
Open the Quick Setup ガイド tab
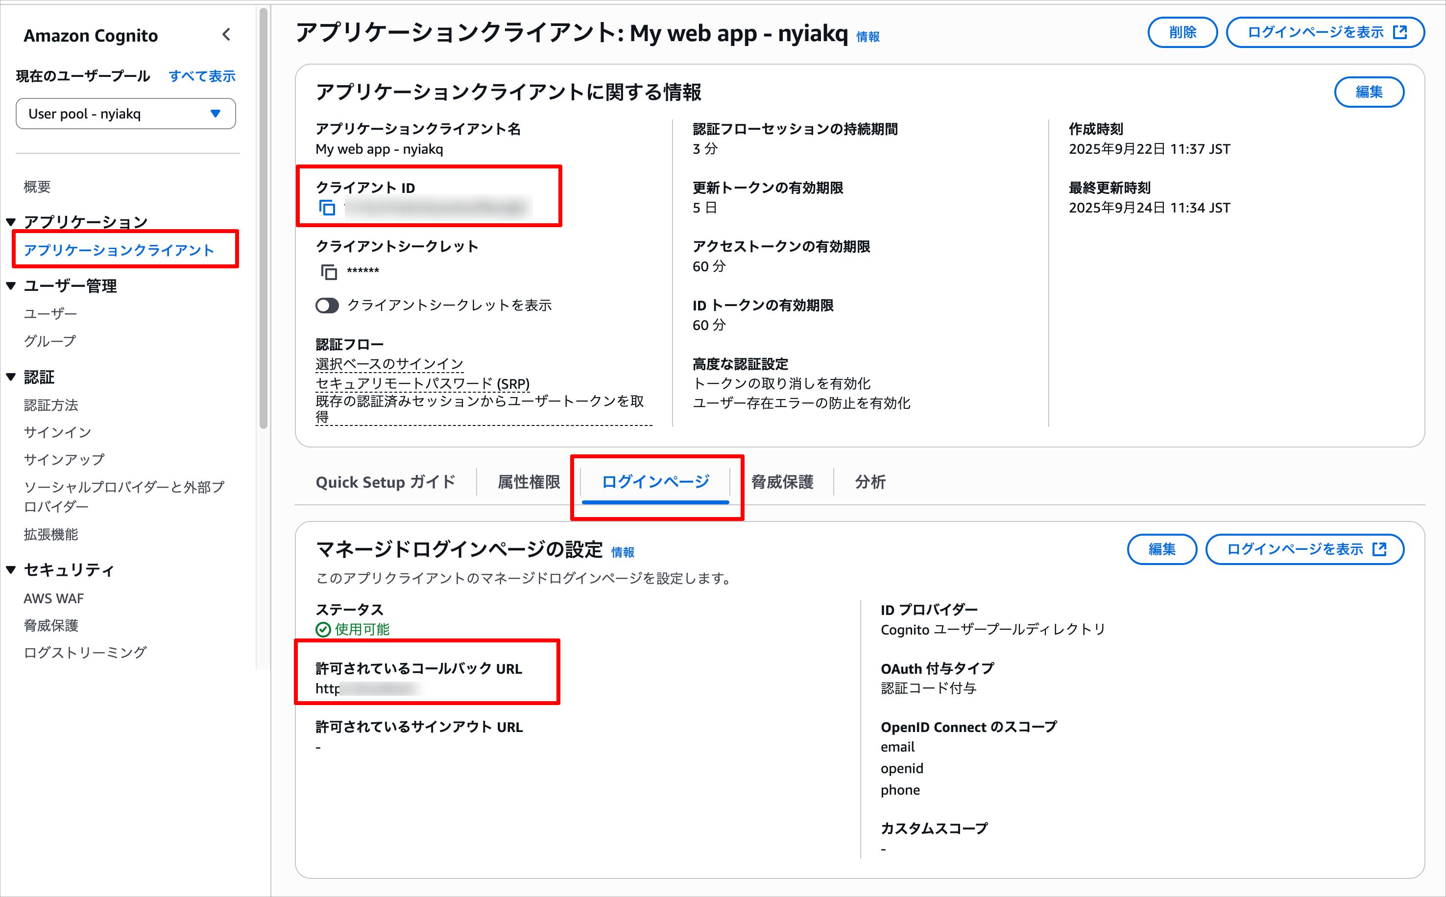click(x=386, y=482)
